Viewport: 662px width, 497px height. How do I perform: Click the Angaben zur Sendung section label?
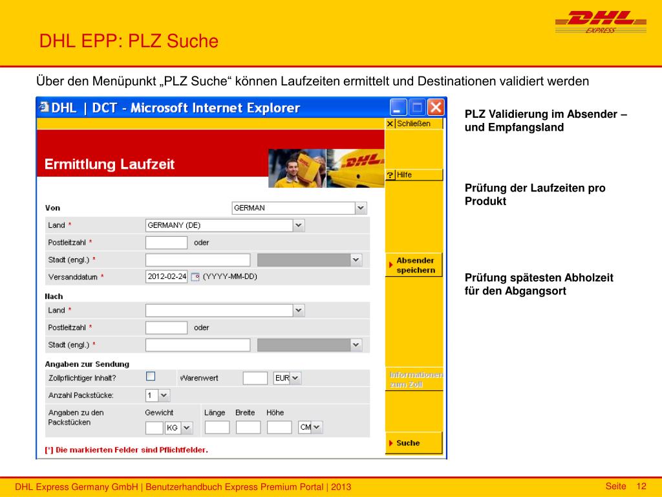tap(87, 364)
